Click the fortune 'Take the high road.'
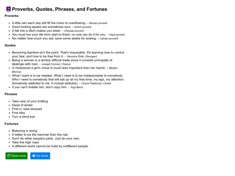The height and width of the screenshot is (176, 235). [26, 143]
